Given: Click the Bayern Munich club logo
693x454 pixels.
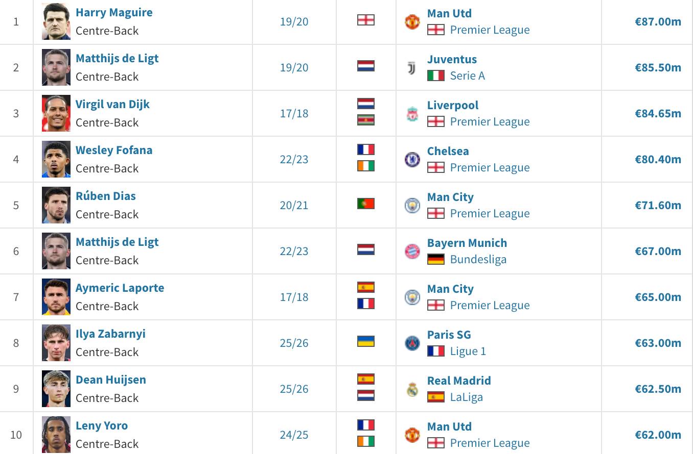Looking at the screenshot, I should click(x=412, y=251).
